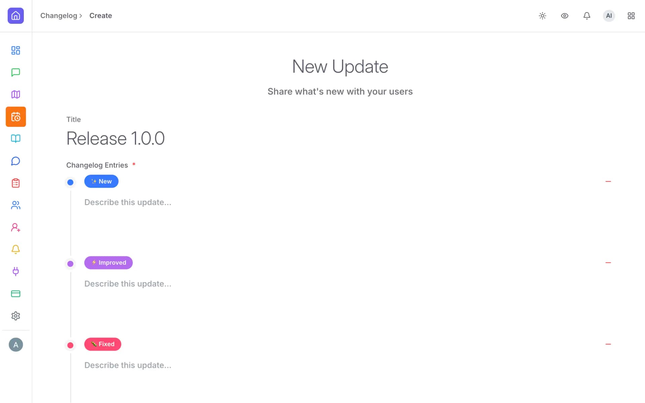Viewport: 645px width, 403px height.
Task: Select the red clipboard surveys icon
Action: point(15,183)
